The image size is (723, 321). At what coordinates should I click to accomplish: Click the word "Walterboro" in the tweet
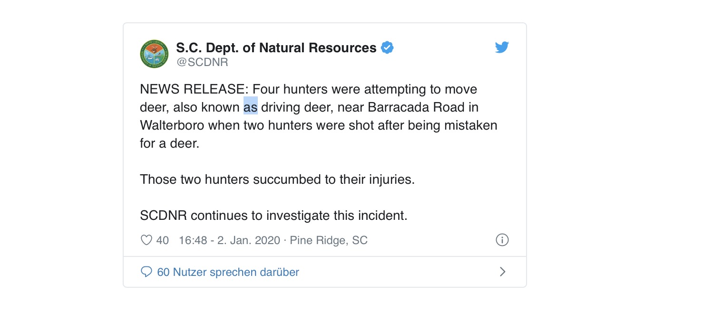(x=172, y=125)
